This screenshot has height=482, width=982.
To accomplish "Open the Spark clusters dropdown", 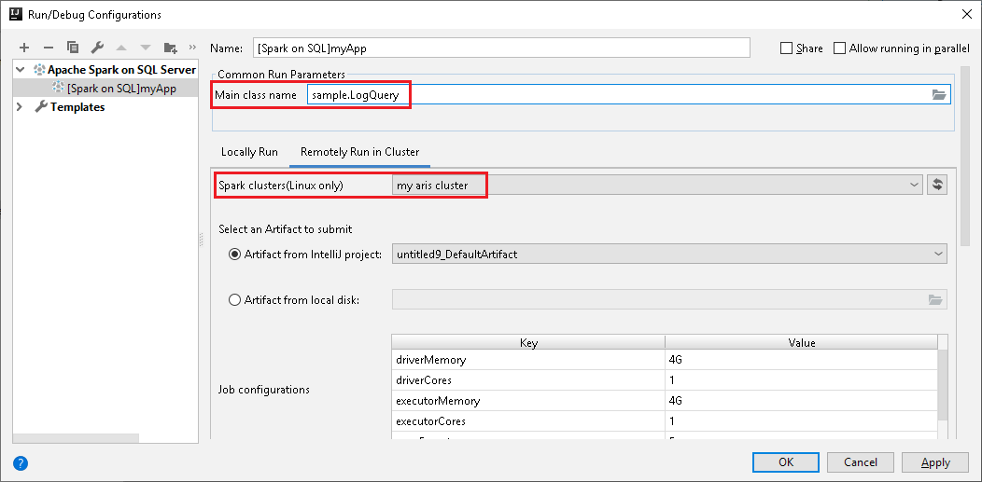I will (656, 185).
